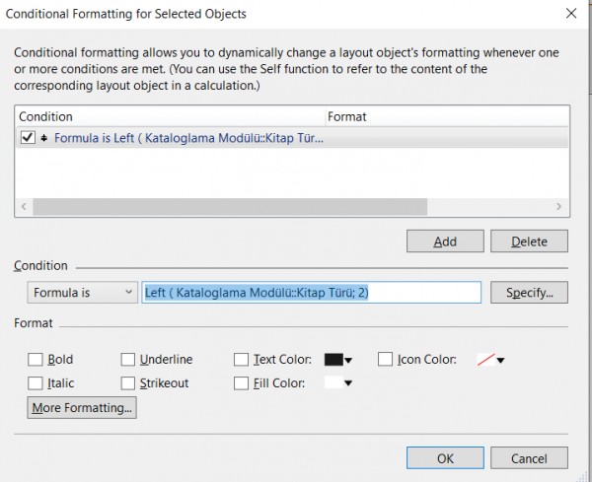Click the scroll left arrow in condition list

(x=24, y=206)
